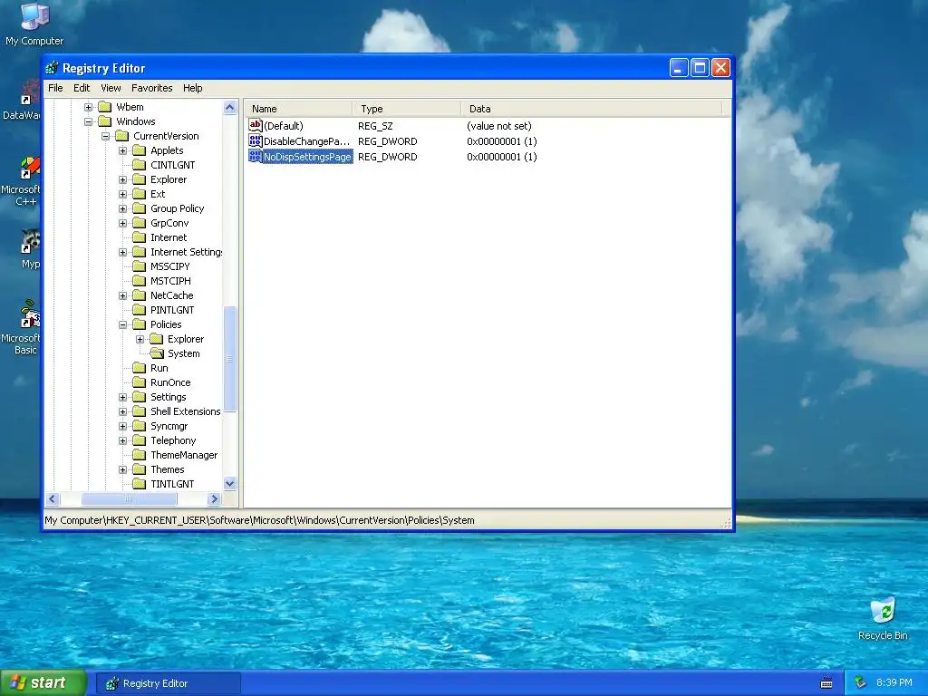Click the DisableChangePa... DWORD value icon

pyautogui.click(x=255, y=140)
